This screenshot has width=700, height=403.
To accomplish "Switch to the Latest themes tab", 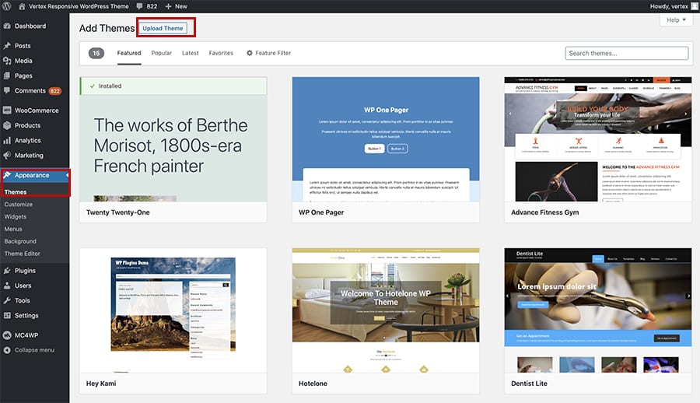I will pyautogui.click(x=191, y=53).
